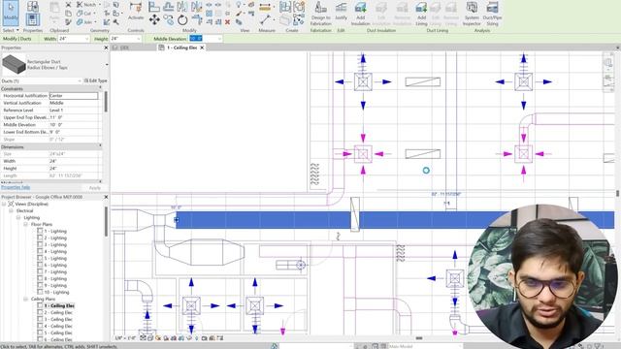Open the Middle Elevation dropdown
The height and width of the screenshot is (349, 621).
(219, 39)
